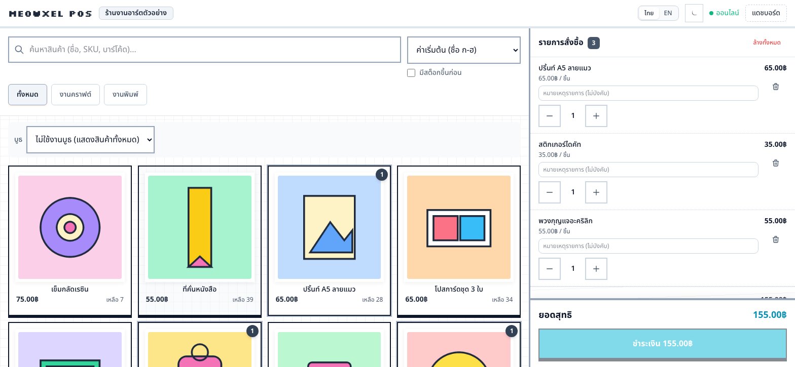Switch language to ไทย
Screen dimensions: 795x367
(649, 13)
